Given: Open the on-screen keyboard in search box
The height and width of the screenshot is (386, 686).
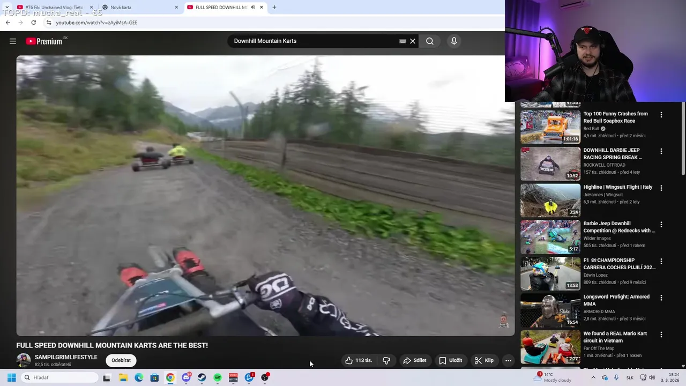Looking at the screenshot, I should (403, 41).
